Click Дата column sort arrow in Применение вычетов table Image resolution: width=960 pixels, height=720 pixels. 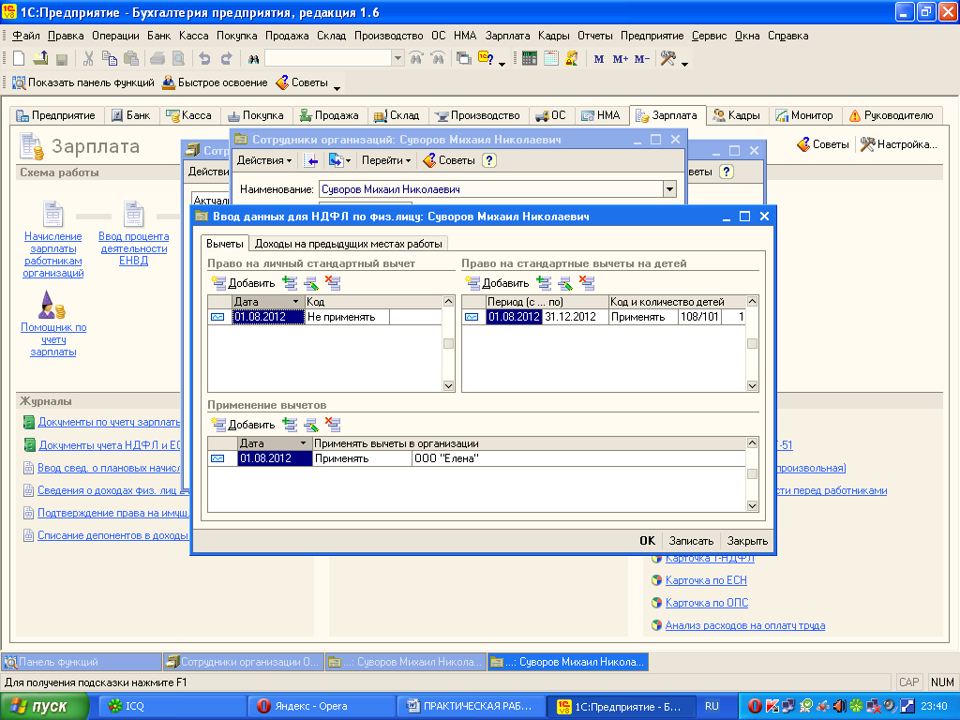coord(303,443)
